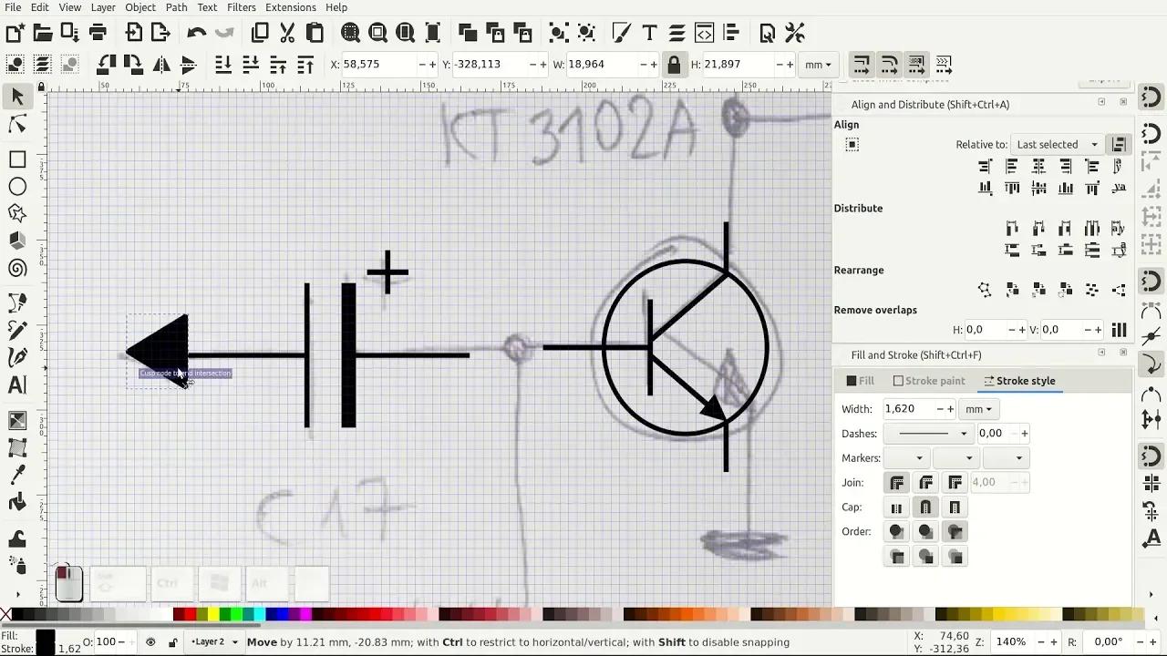Switch to the Stroke paint tab
The width and height of the screenshot is (1167, 656).
click(x=929, y=381)
